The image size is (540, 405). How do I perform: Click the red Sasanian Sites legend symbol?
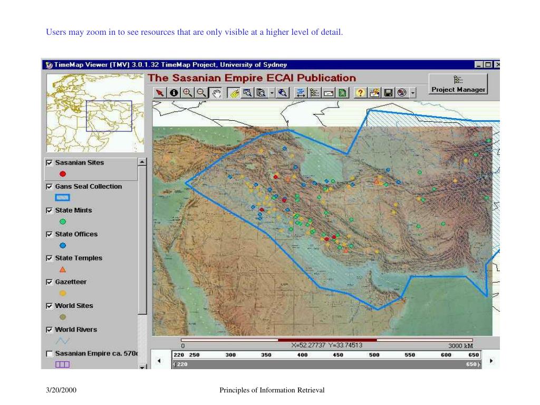point(62,174)
